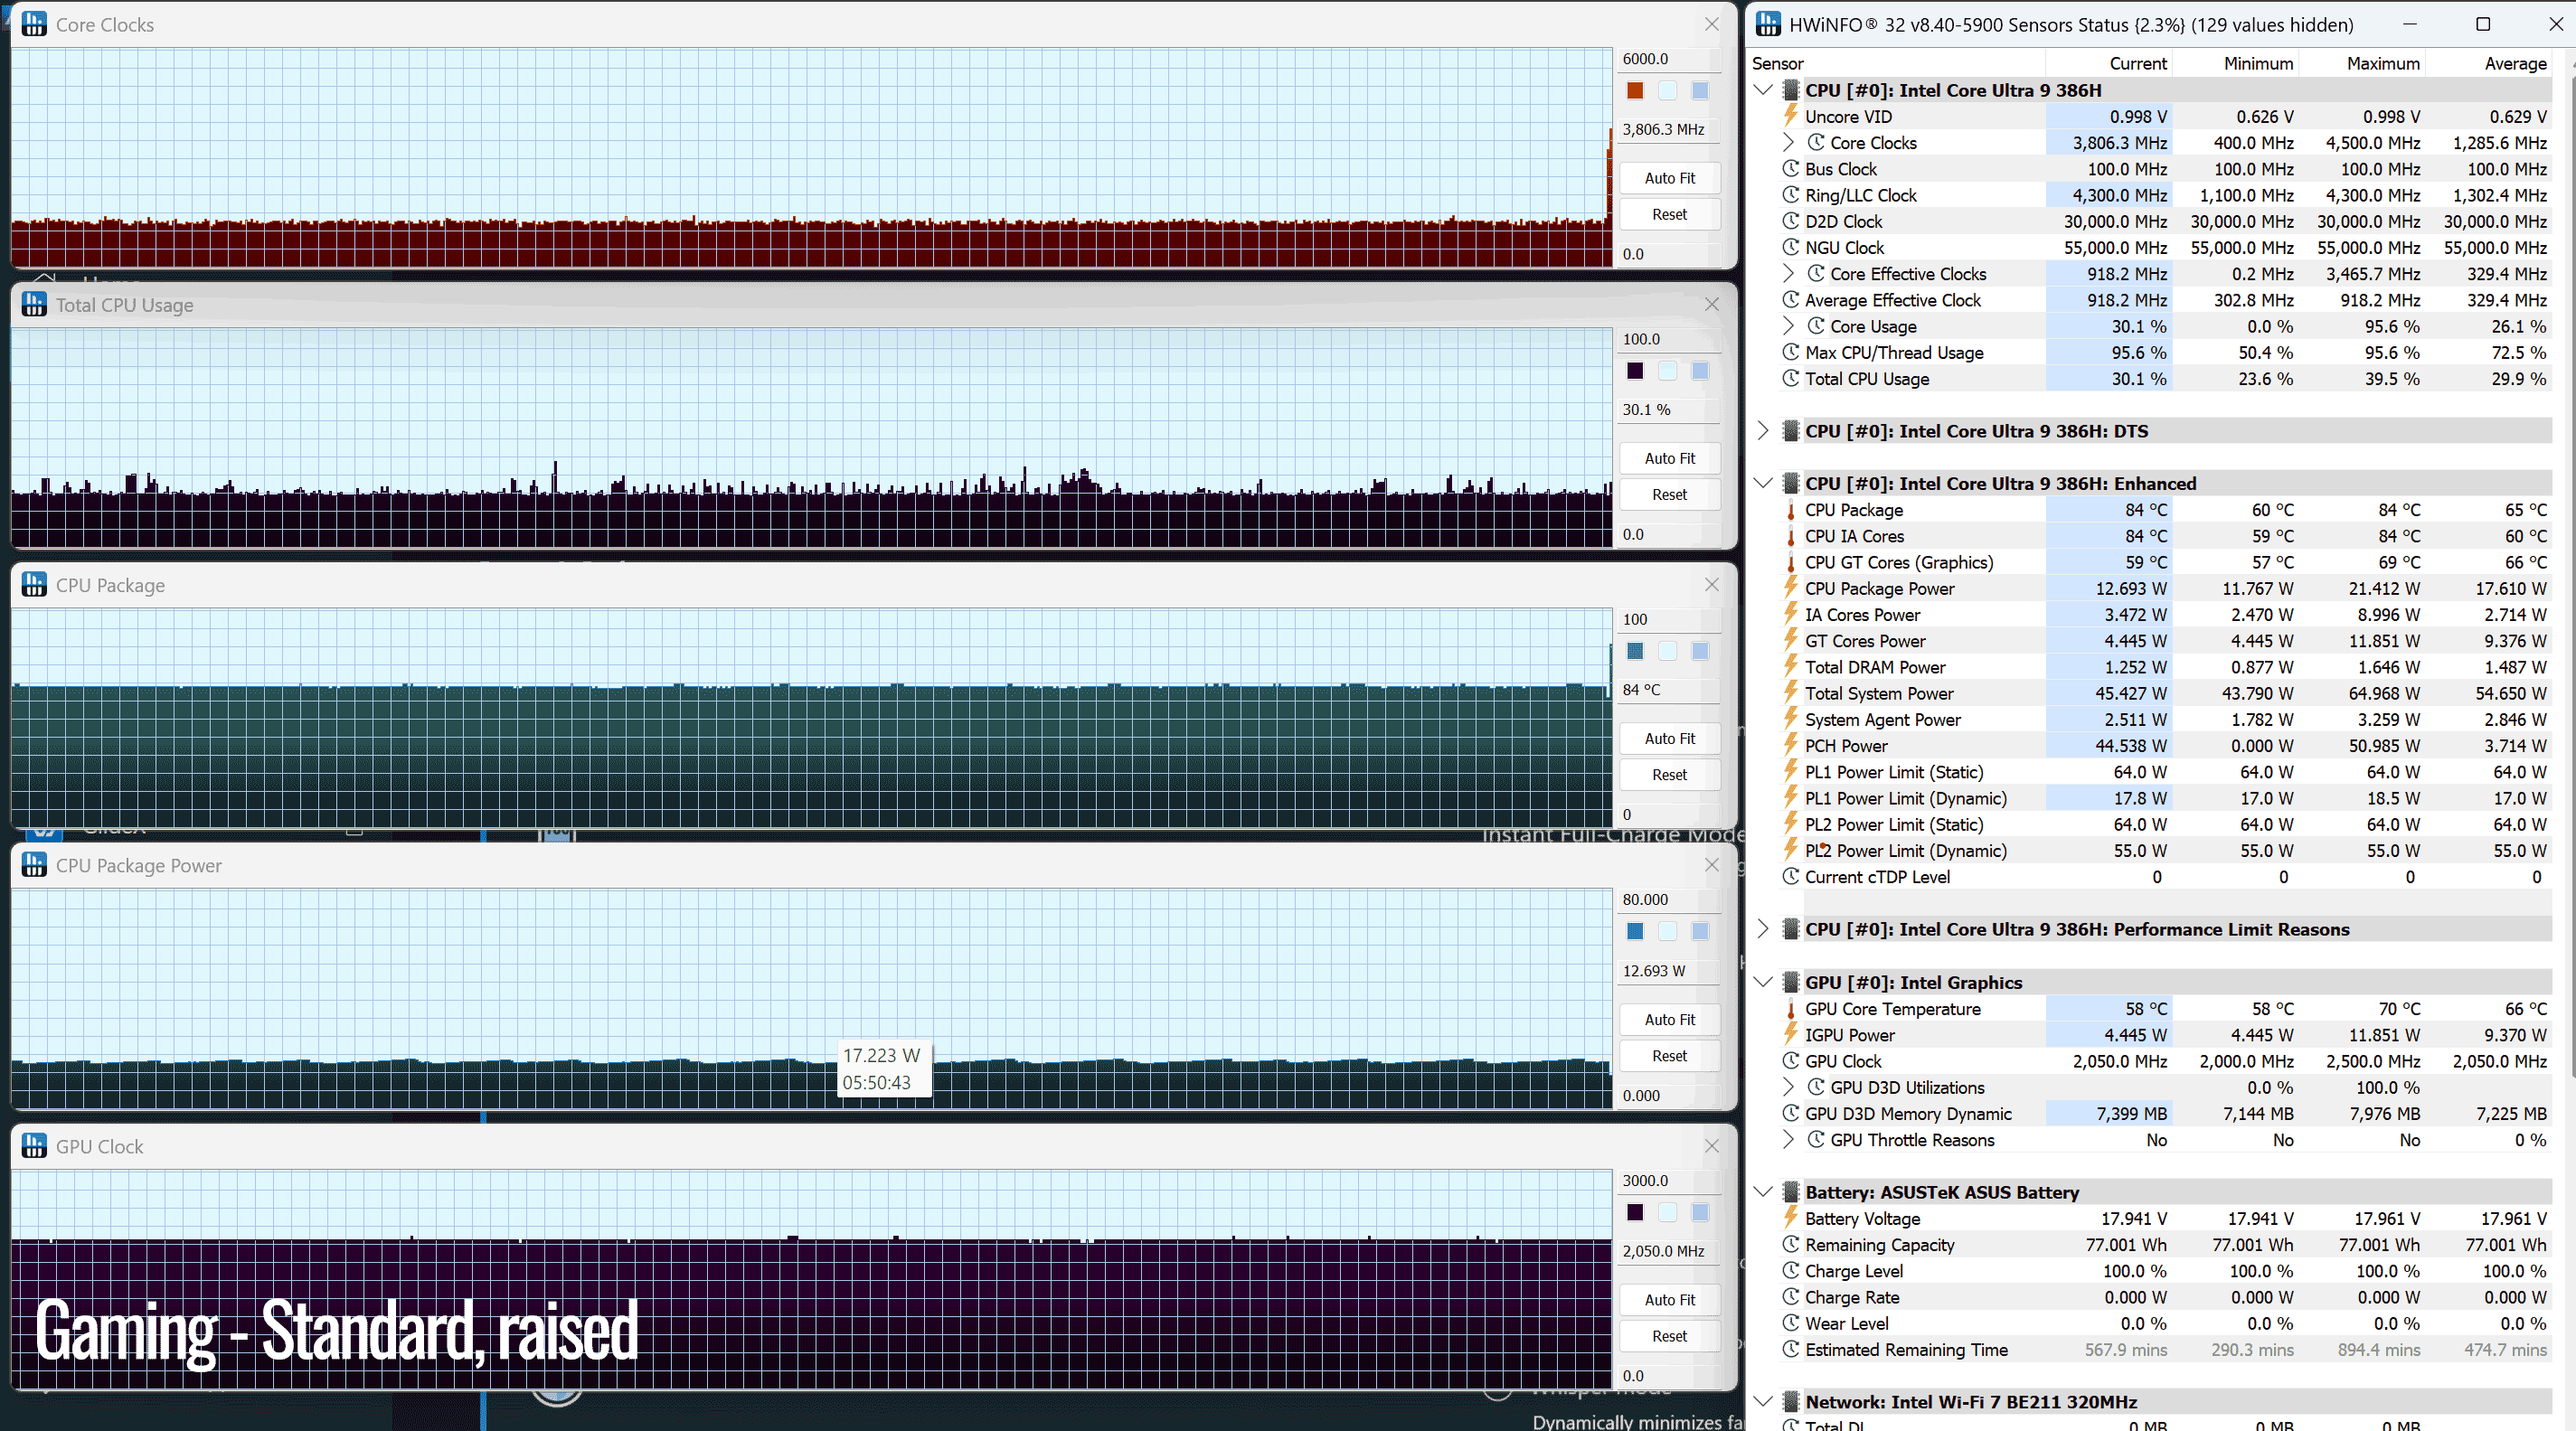The width and height of the screenshot is (2576, 1431).
Task: Collapse the Battery: ASUSTeK ASUS Battery group
Action: (x=1764, y=1192)
